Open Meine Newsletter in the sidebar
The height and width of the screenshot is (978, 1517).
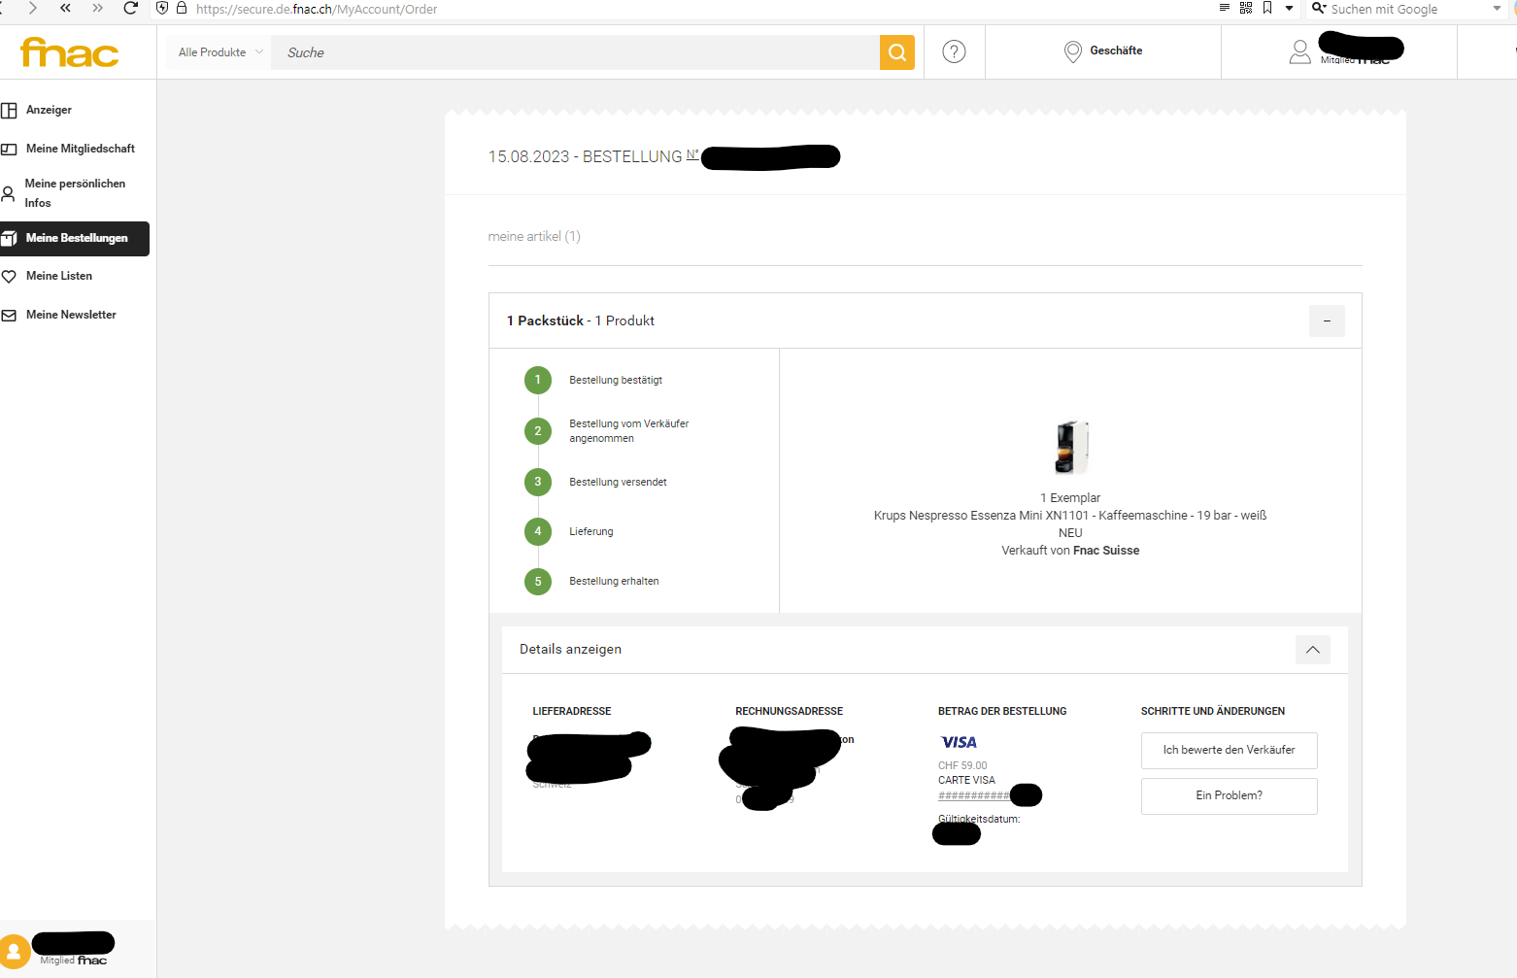click(71, 315)
